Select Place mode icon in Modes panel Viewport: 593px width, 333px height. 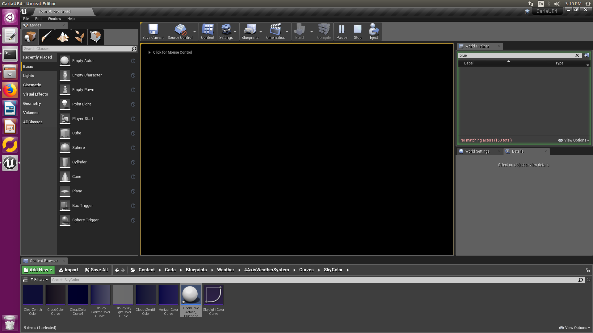[30, 37]
